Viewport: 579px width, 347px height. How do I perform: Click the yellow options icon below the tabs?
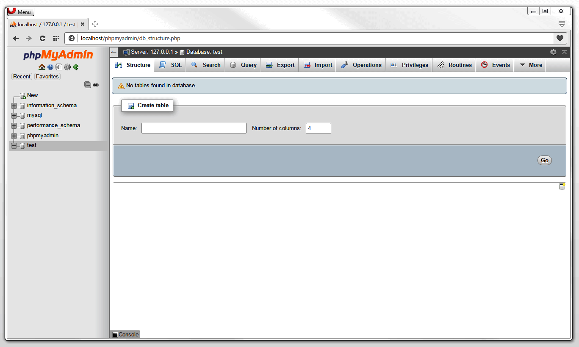tap(562, 186)
